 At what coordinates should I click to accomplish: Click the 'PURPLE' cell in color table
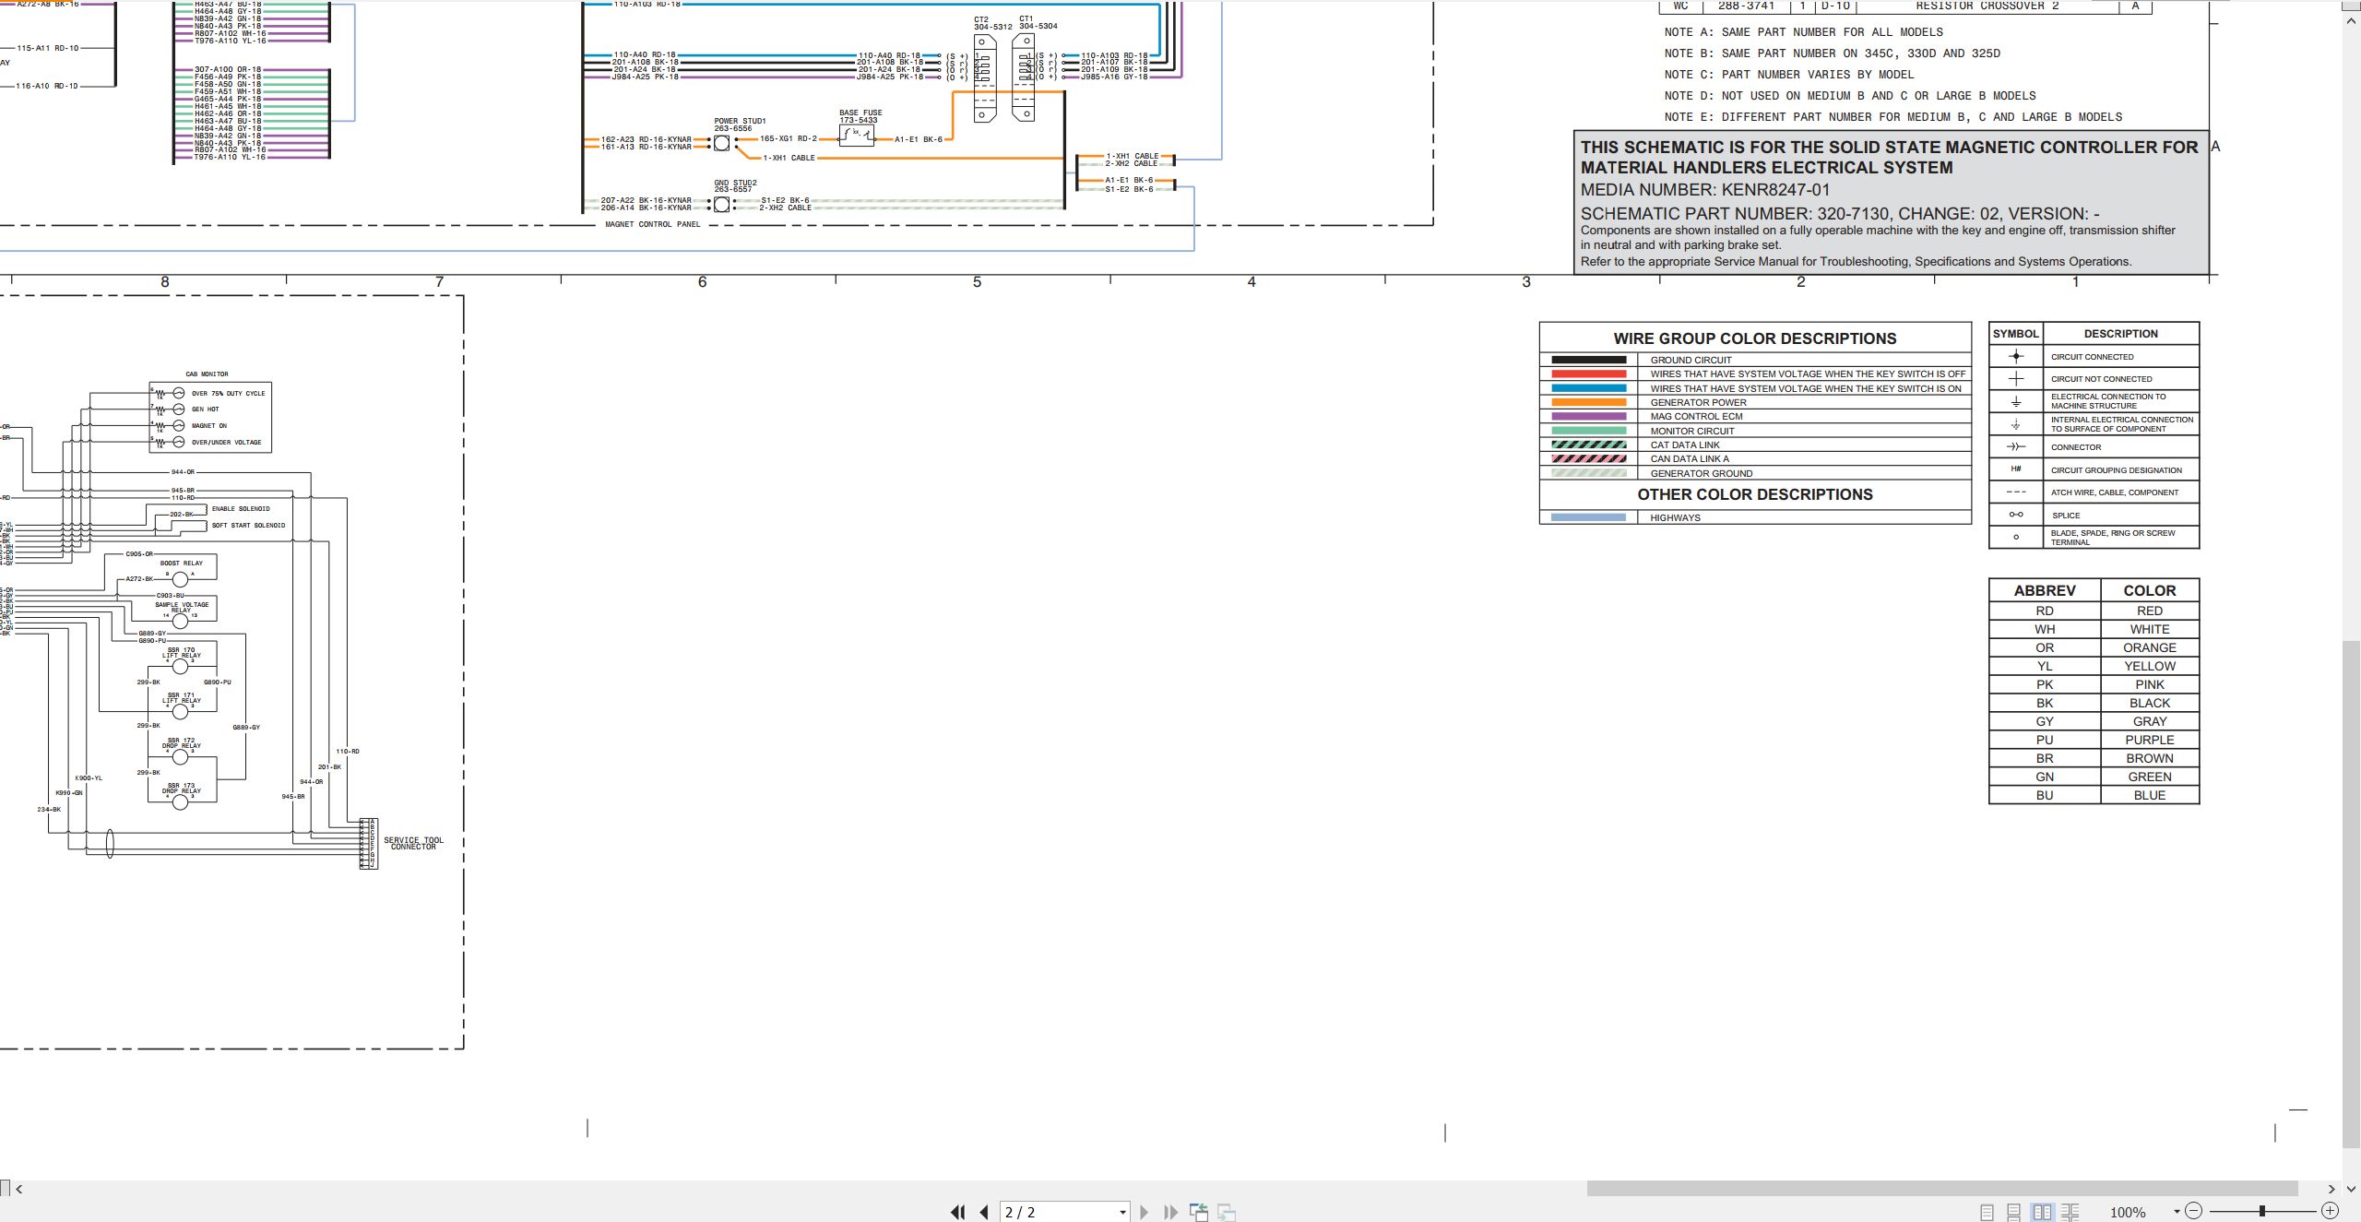pyautogui.click(x=2149, y=740)
